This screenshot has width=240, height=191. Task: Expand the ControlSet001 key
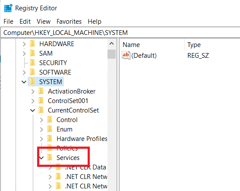click(33, 101)
